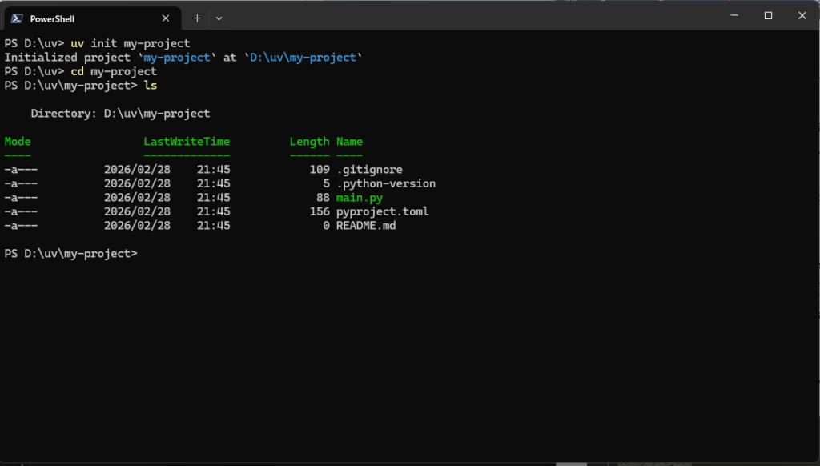Close the terminal window

click(802, 16)
